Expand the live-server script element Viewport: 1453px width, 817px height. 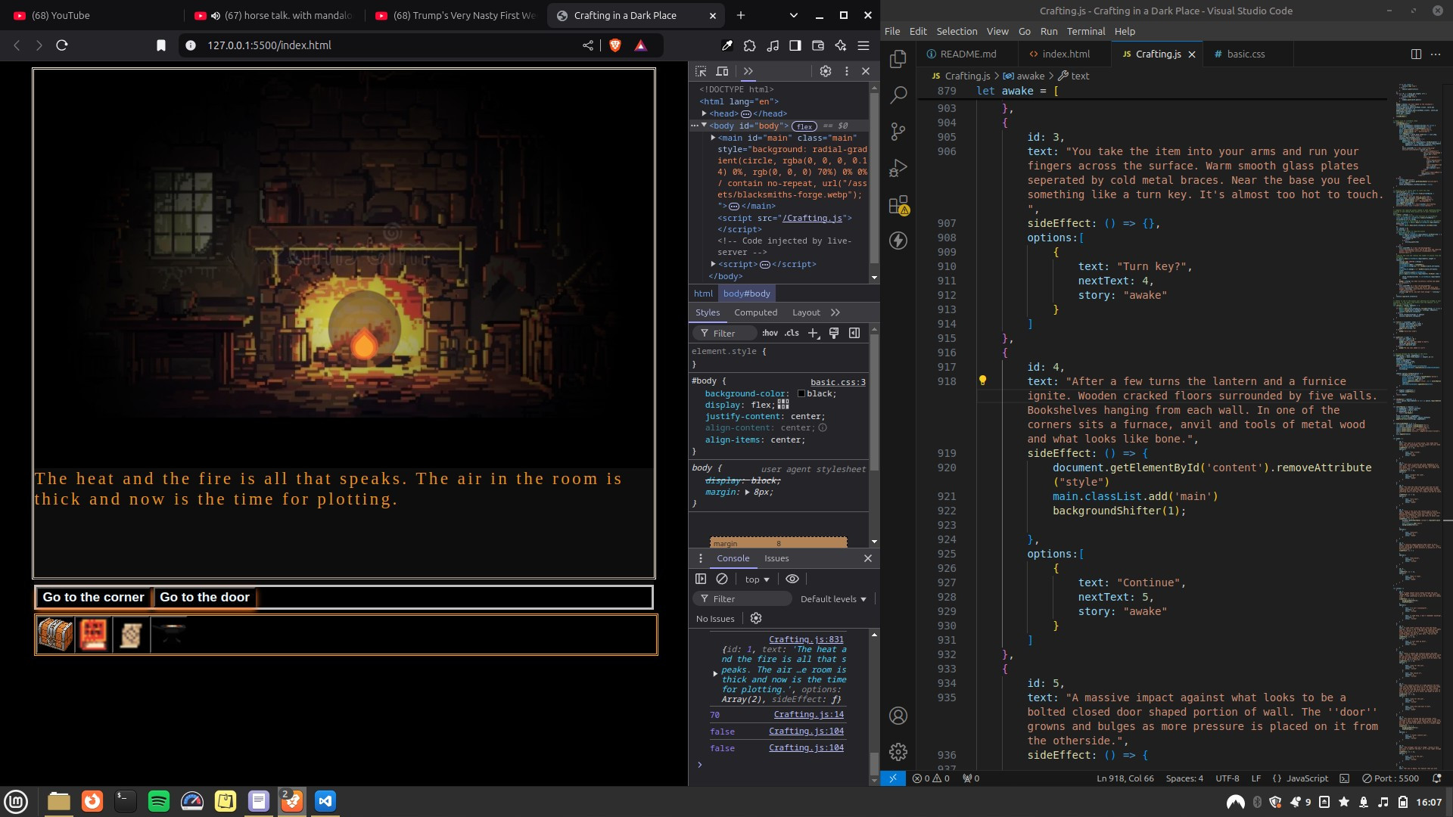coord(714,264)
